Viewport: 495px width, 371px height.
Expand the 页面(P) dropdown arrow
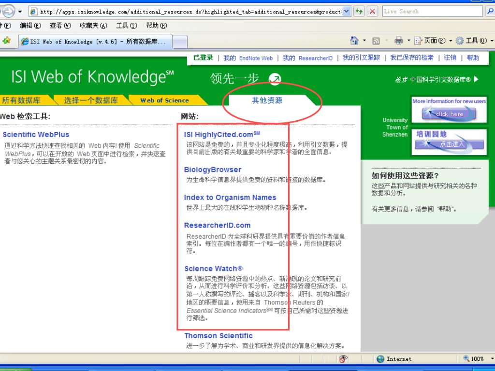point(451,41)
